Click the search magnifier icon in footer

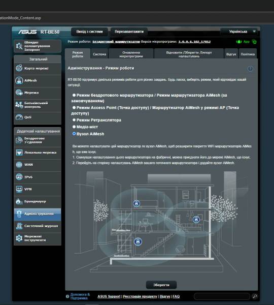255,296
